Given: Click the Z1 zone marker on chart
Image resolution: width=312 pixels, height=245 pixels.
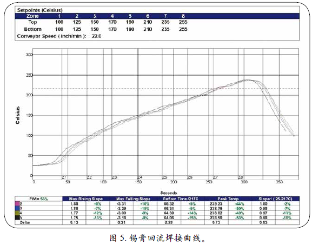Looking at the screenshot, I should 64,177.
